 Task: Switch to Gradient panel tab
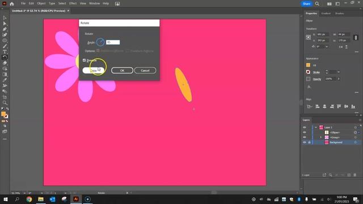point(326,14)
